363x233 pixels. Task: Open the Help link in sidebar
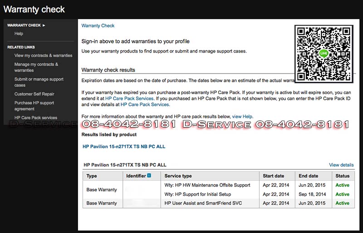[19, 33]
